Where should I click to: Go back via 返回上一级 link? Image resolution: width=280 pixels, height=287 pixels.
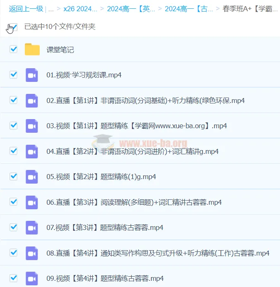tap(26, 9)
